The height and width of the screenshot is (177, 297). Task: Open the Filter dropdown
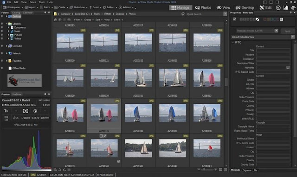click(78, 19)
